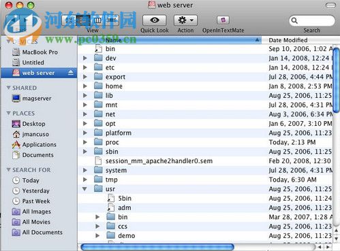Click the horizontal scrollbar thumb
Screen dimensions: 340x251
[157, 247]
